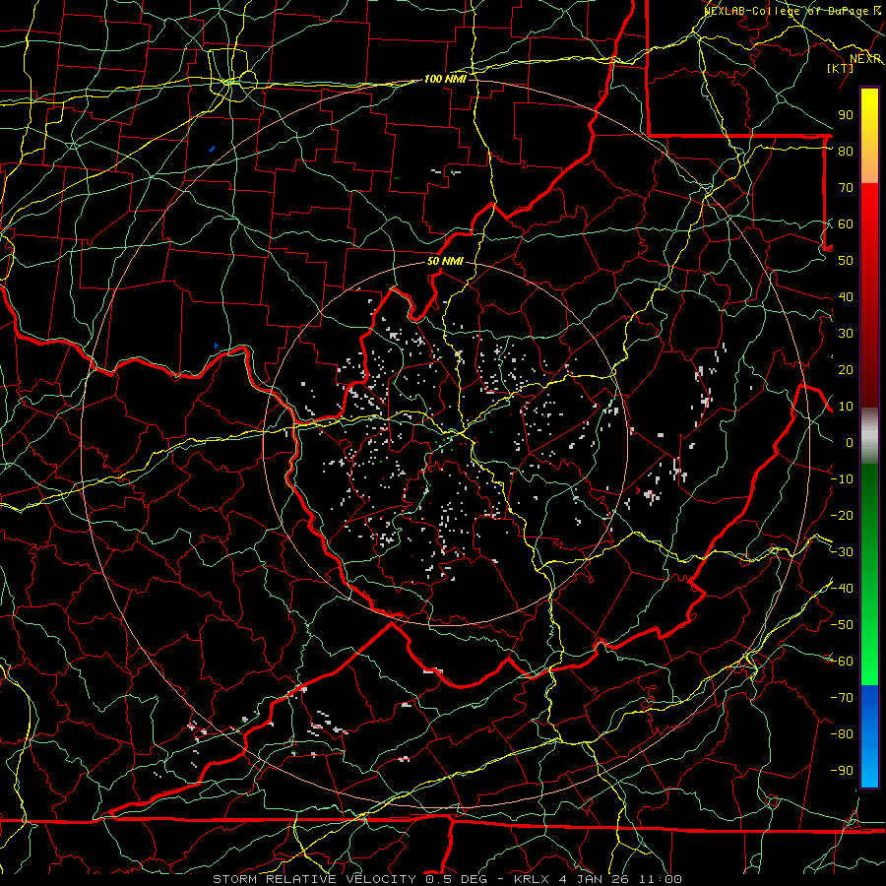886x886 pixels.
Task: Click the -50 value on the velocity scale
Action: click(842, 624)
